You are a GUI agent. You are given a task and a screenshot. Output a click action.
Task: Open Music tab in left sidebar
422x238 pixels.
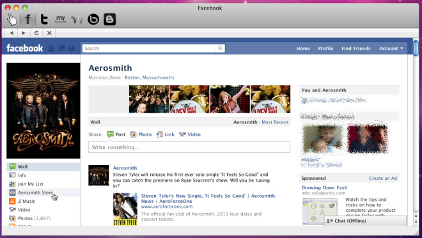[x=43, y=201]
